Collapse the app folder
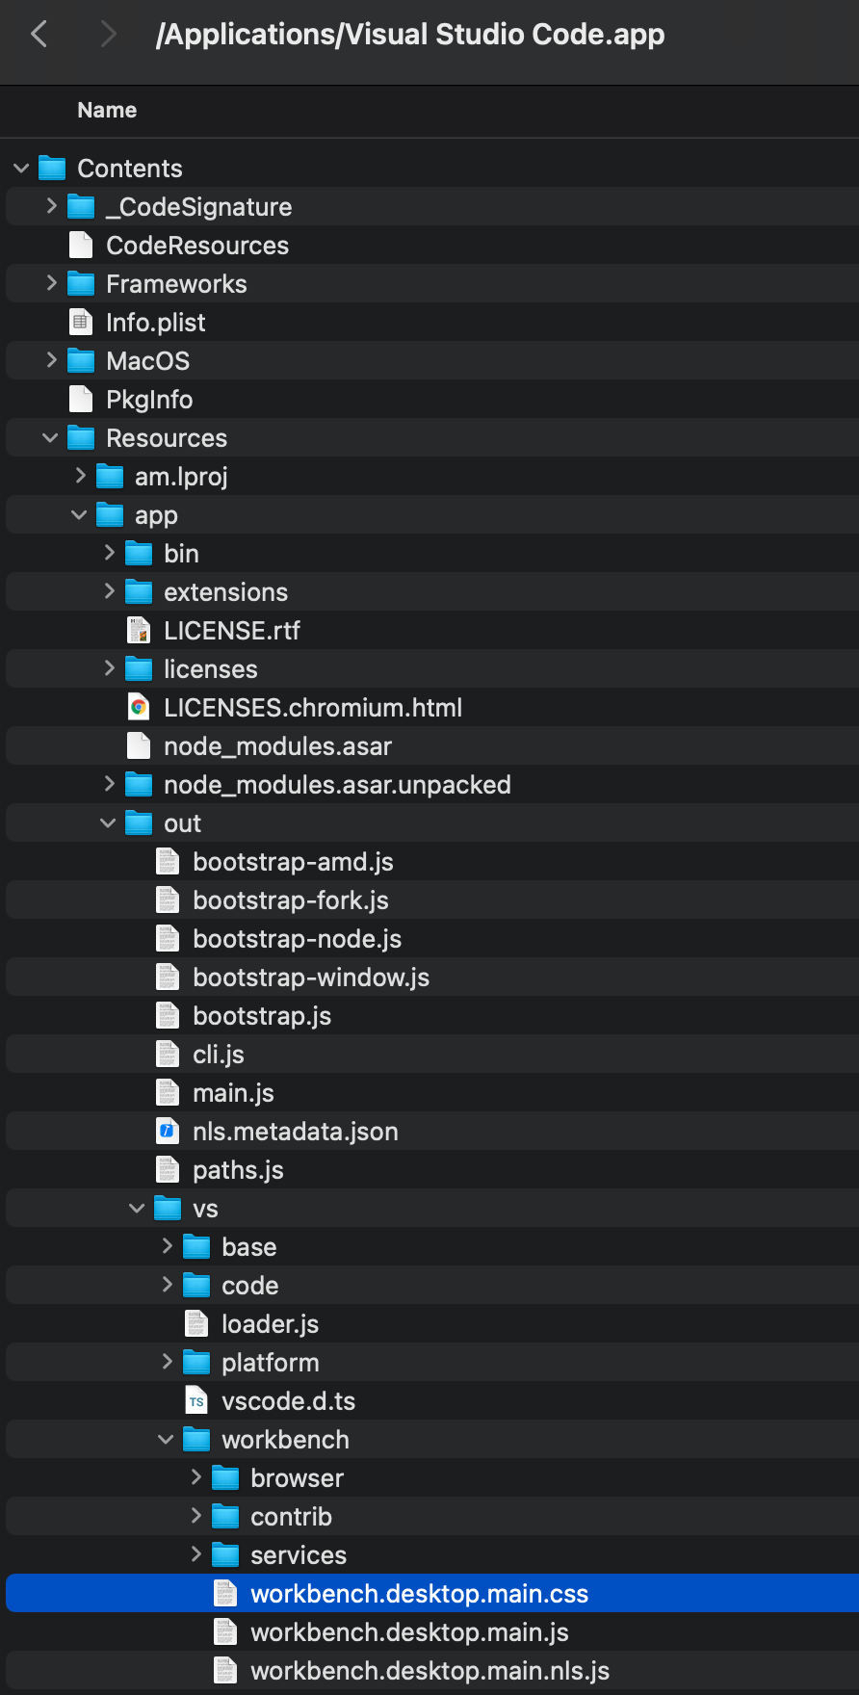This screenshot has width=859, height=1695. click(x=79, y=515)
